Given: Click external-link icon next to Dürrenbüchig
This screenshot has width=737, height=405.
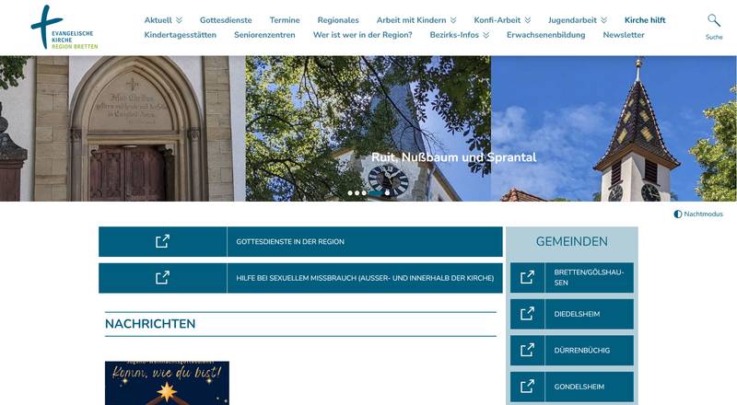Looking at the screenshot, I should [527, 350].
